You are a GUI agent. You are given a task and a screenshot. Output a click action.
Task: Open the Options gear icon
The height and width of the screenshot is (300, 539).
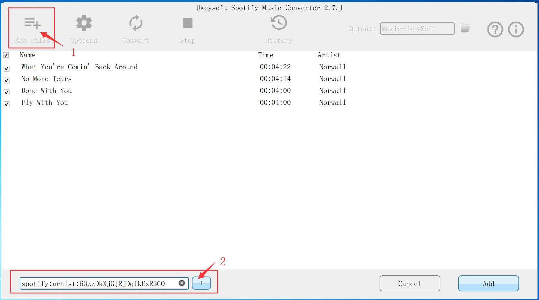point(84,23)
